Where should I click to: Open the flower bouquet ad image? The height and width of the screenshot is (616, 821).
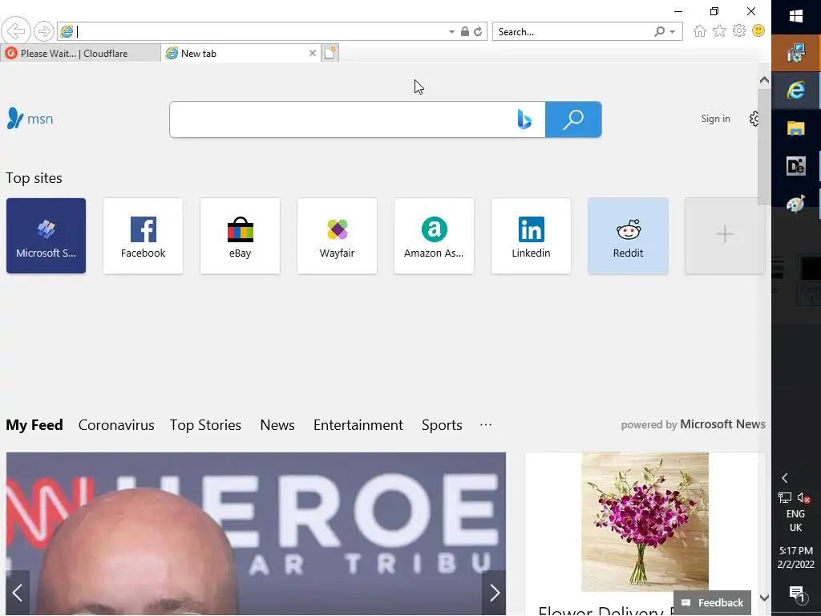click(x=645, y=521)
